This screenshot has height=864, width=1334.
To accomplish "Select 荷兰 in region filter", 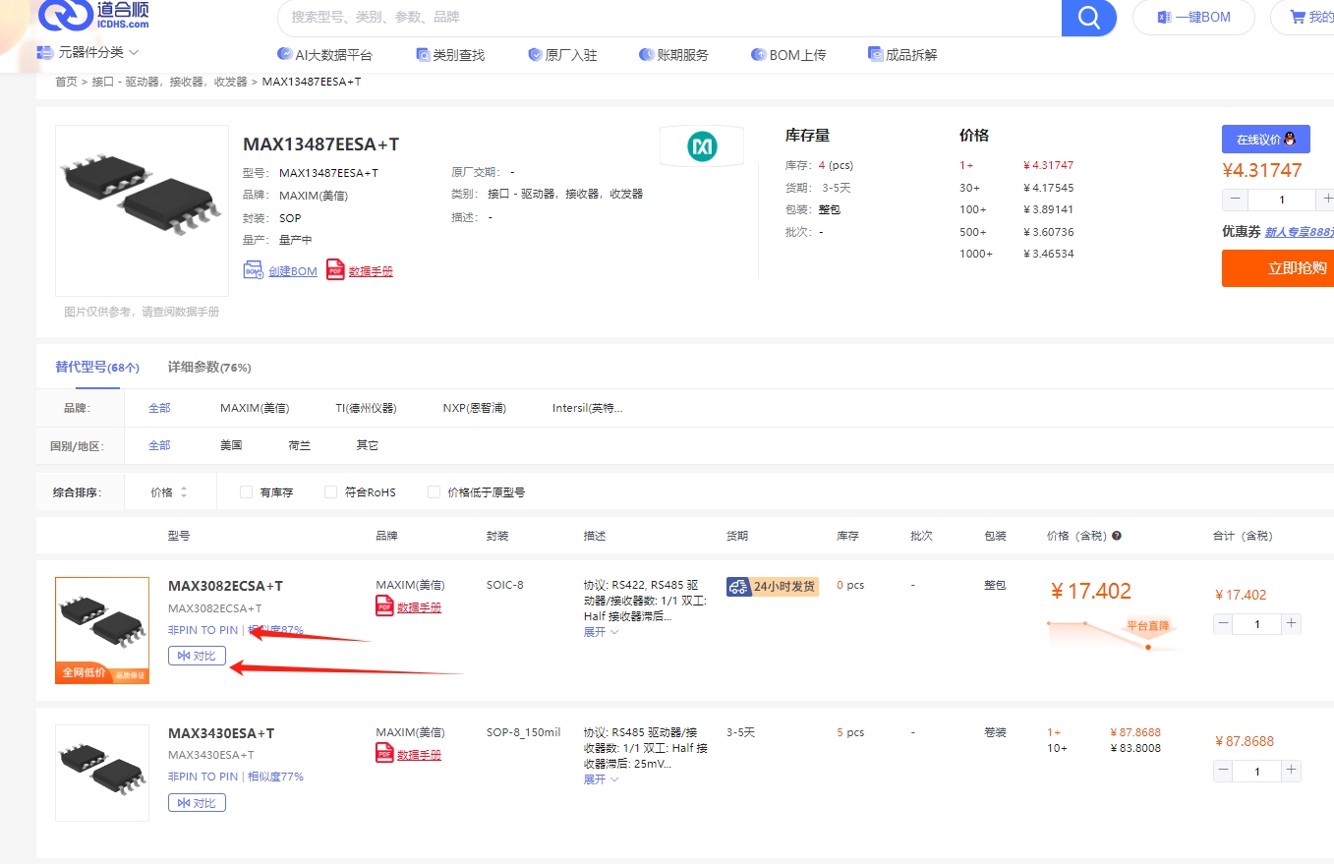I will 300,445.
